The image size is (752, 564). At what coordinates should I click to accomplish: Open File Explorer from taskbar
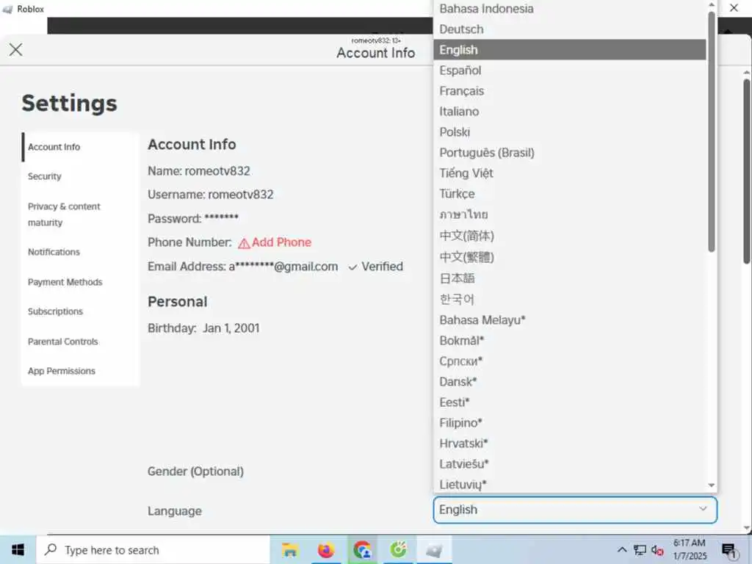coord(289,550)
